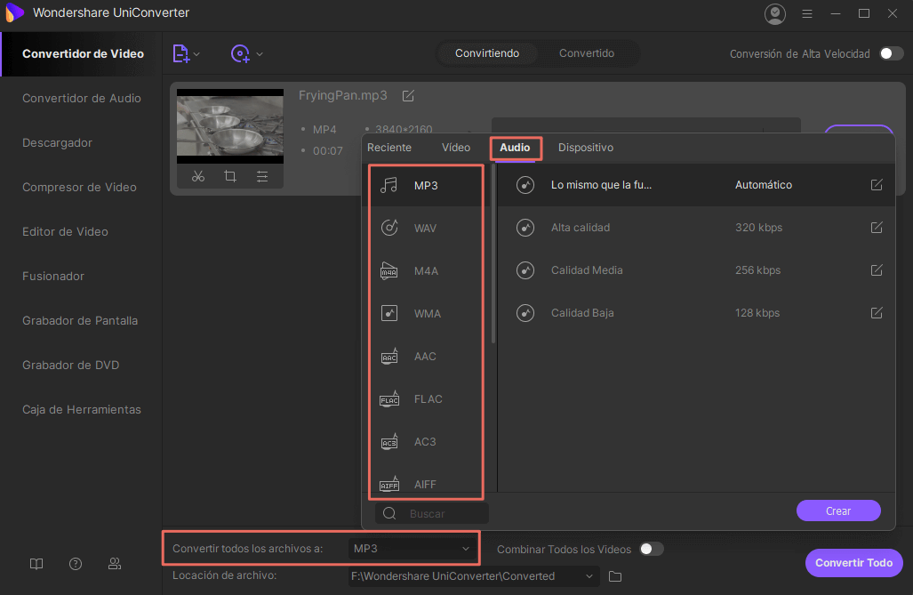Click the Wondershare UniConverter logo icon
Screen dimensions: 913x595
(x=14, y=12)
